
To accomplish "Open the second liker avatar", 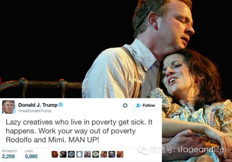I will (x=63, y=154).
